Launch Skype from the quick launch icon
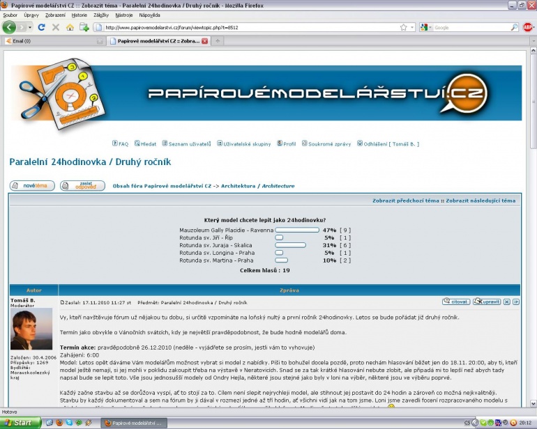This screenshot has width=537, height=429. [x=69, y=423]
